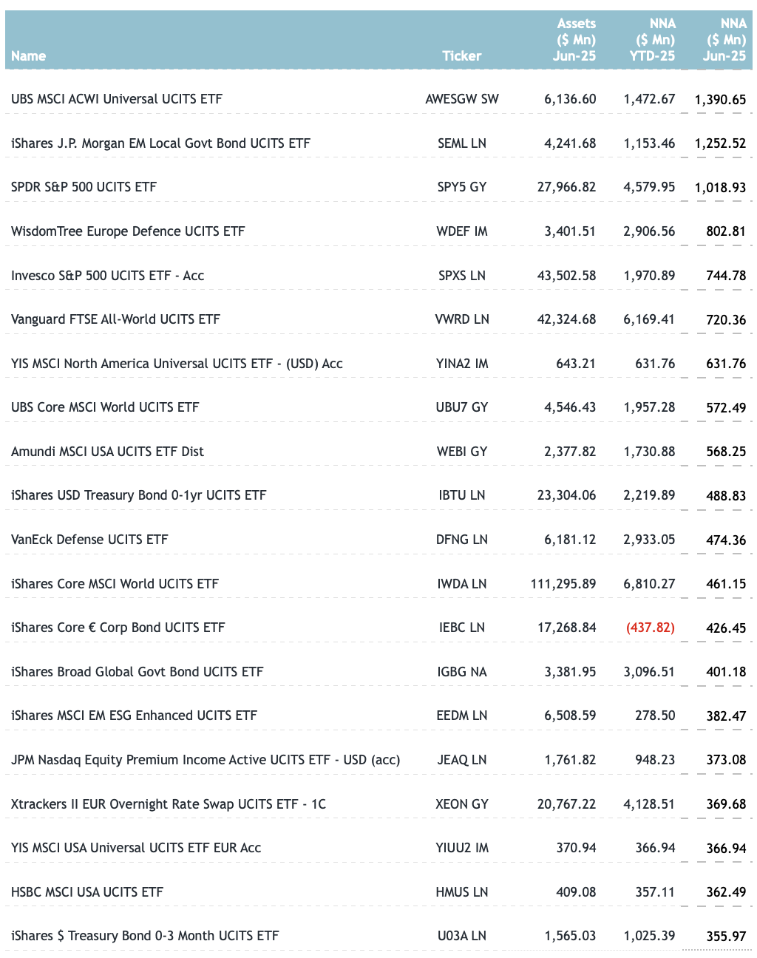Select the SPXS LN ticker cell
The height and width of the screenshot is (958, 757).
pos(462,276)
